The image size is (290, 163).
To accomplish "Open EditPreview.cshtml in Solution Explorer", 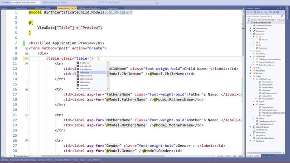I will [x=269, y=93].
